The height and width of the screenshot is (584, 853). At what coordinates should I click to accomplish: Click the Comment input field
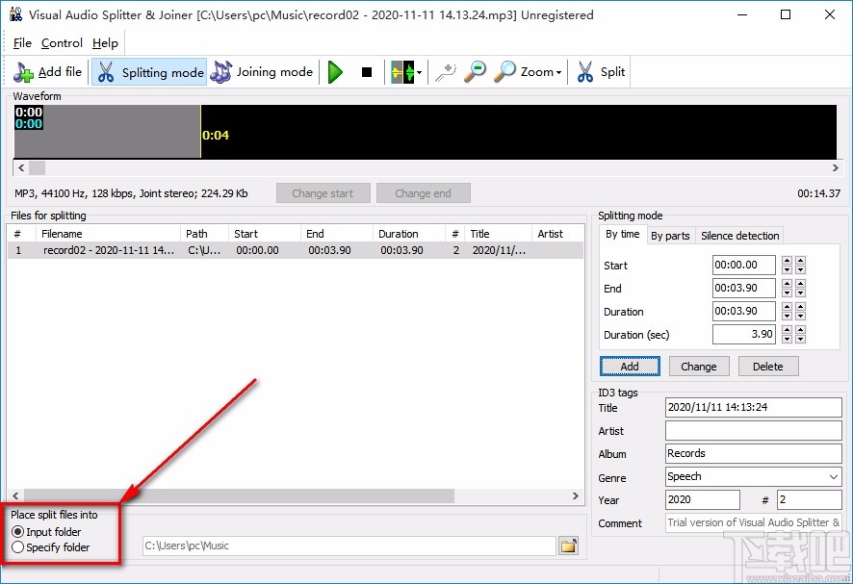point(753,522)
